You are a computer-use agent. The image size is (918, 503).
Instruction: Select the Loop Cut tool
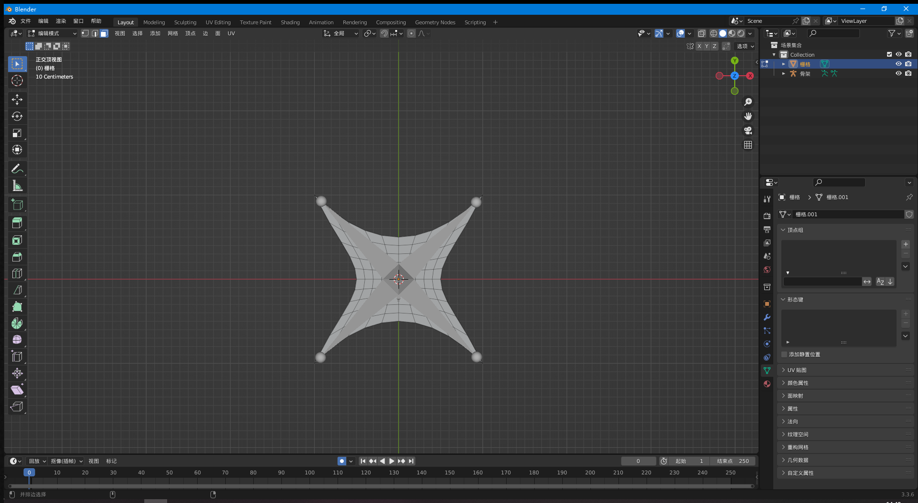(17, 273)
